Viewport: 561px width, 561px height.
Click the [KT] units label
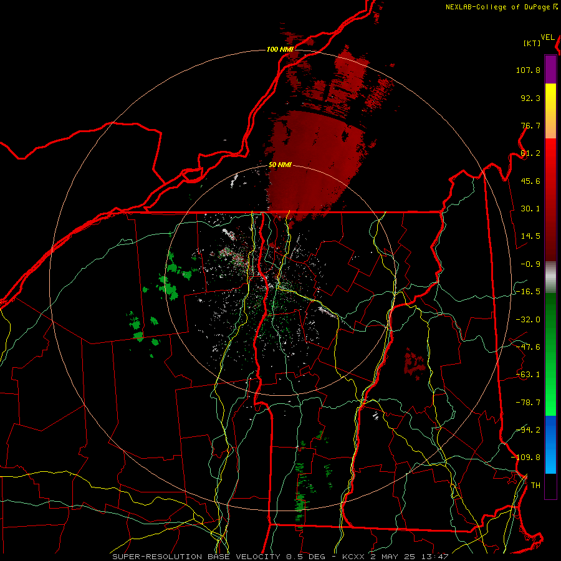[532, 43]
